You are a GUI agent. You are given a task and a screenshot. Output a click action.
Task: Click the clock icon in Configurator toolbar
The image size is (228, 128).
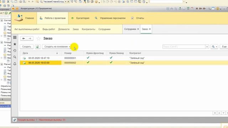point(144,1)
